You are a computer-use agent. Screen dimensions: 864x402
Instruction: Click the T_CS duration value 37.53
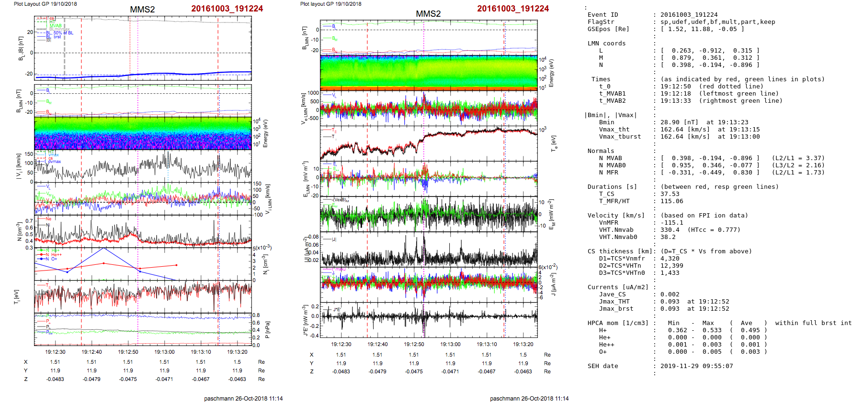670,194
